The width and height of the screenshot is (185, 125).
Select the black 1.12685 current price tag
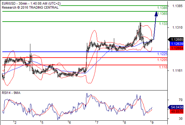click(x=176, y=40)
